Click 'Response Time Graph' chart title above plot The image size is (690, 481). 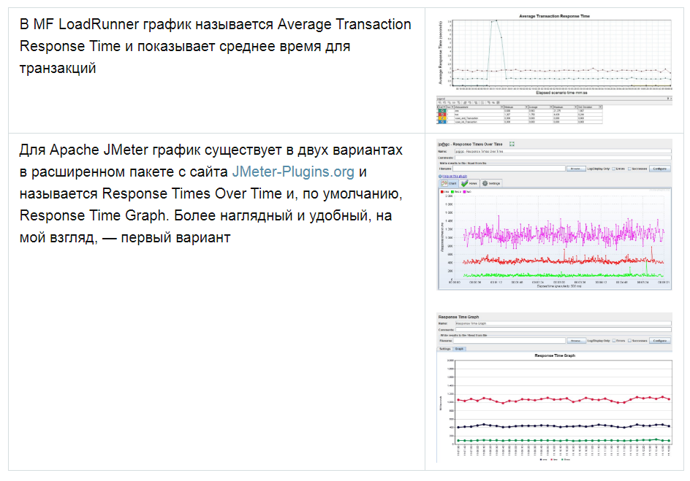click(x=555, y=355)
